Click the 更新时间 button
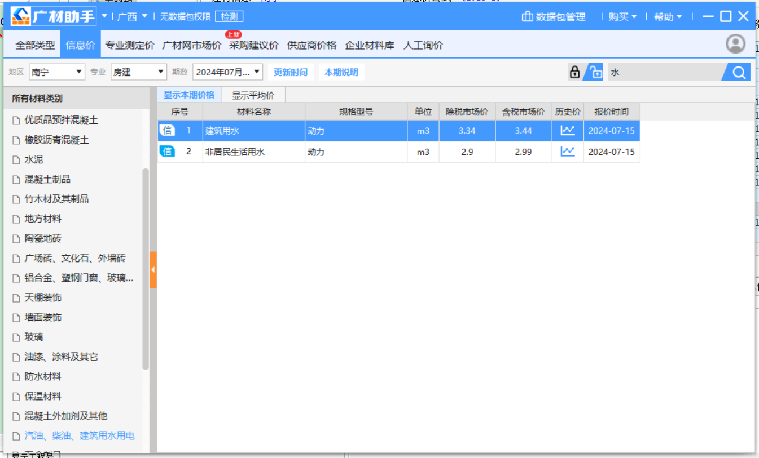Viewport: 759px width, 458px height. [291, 72]
